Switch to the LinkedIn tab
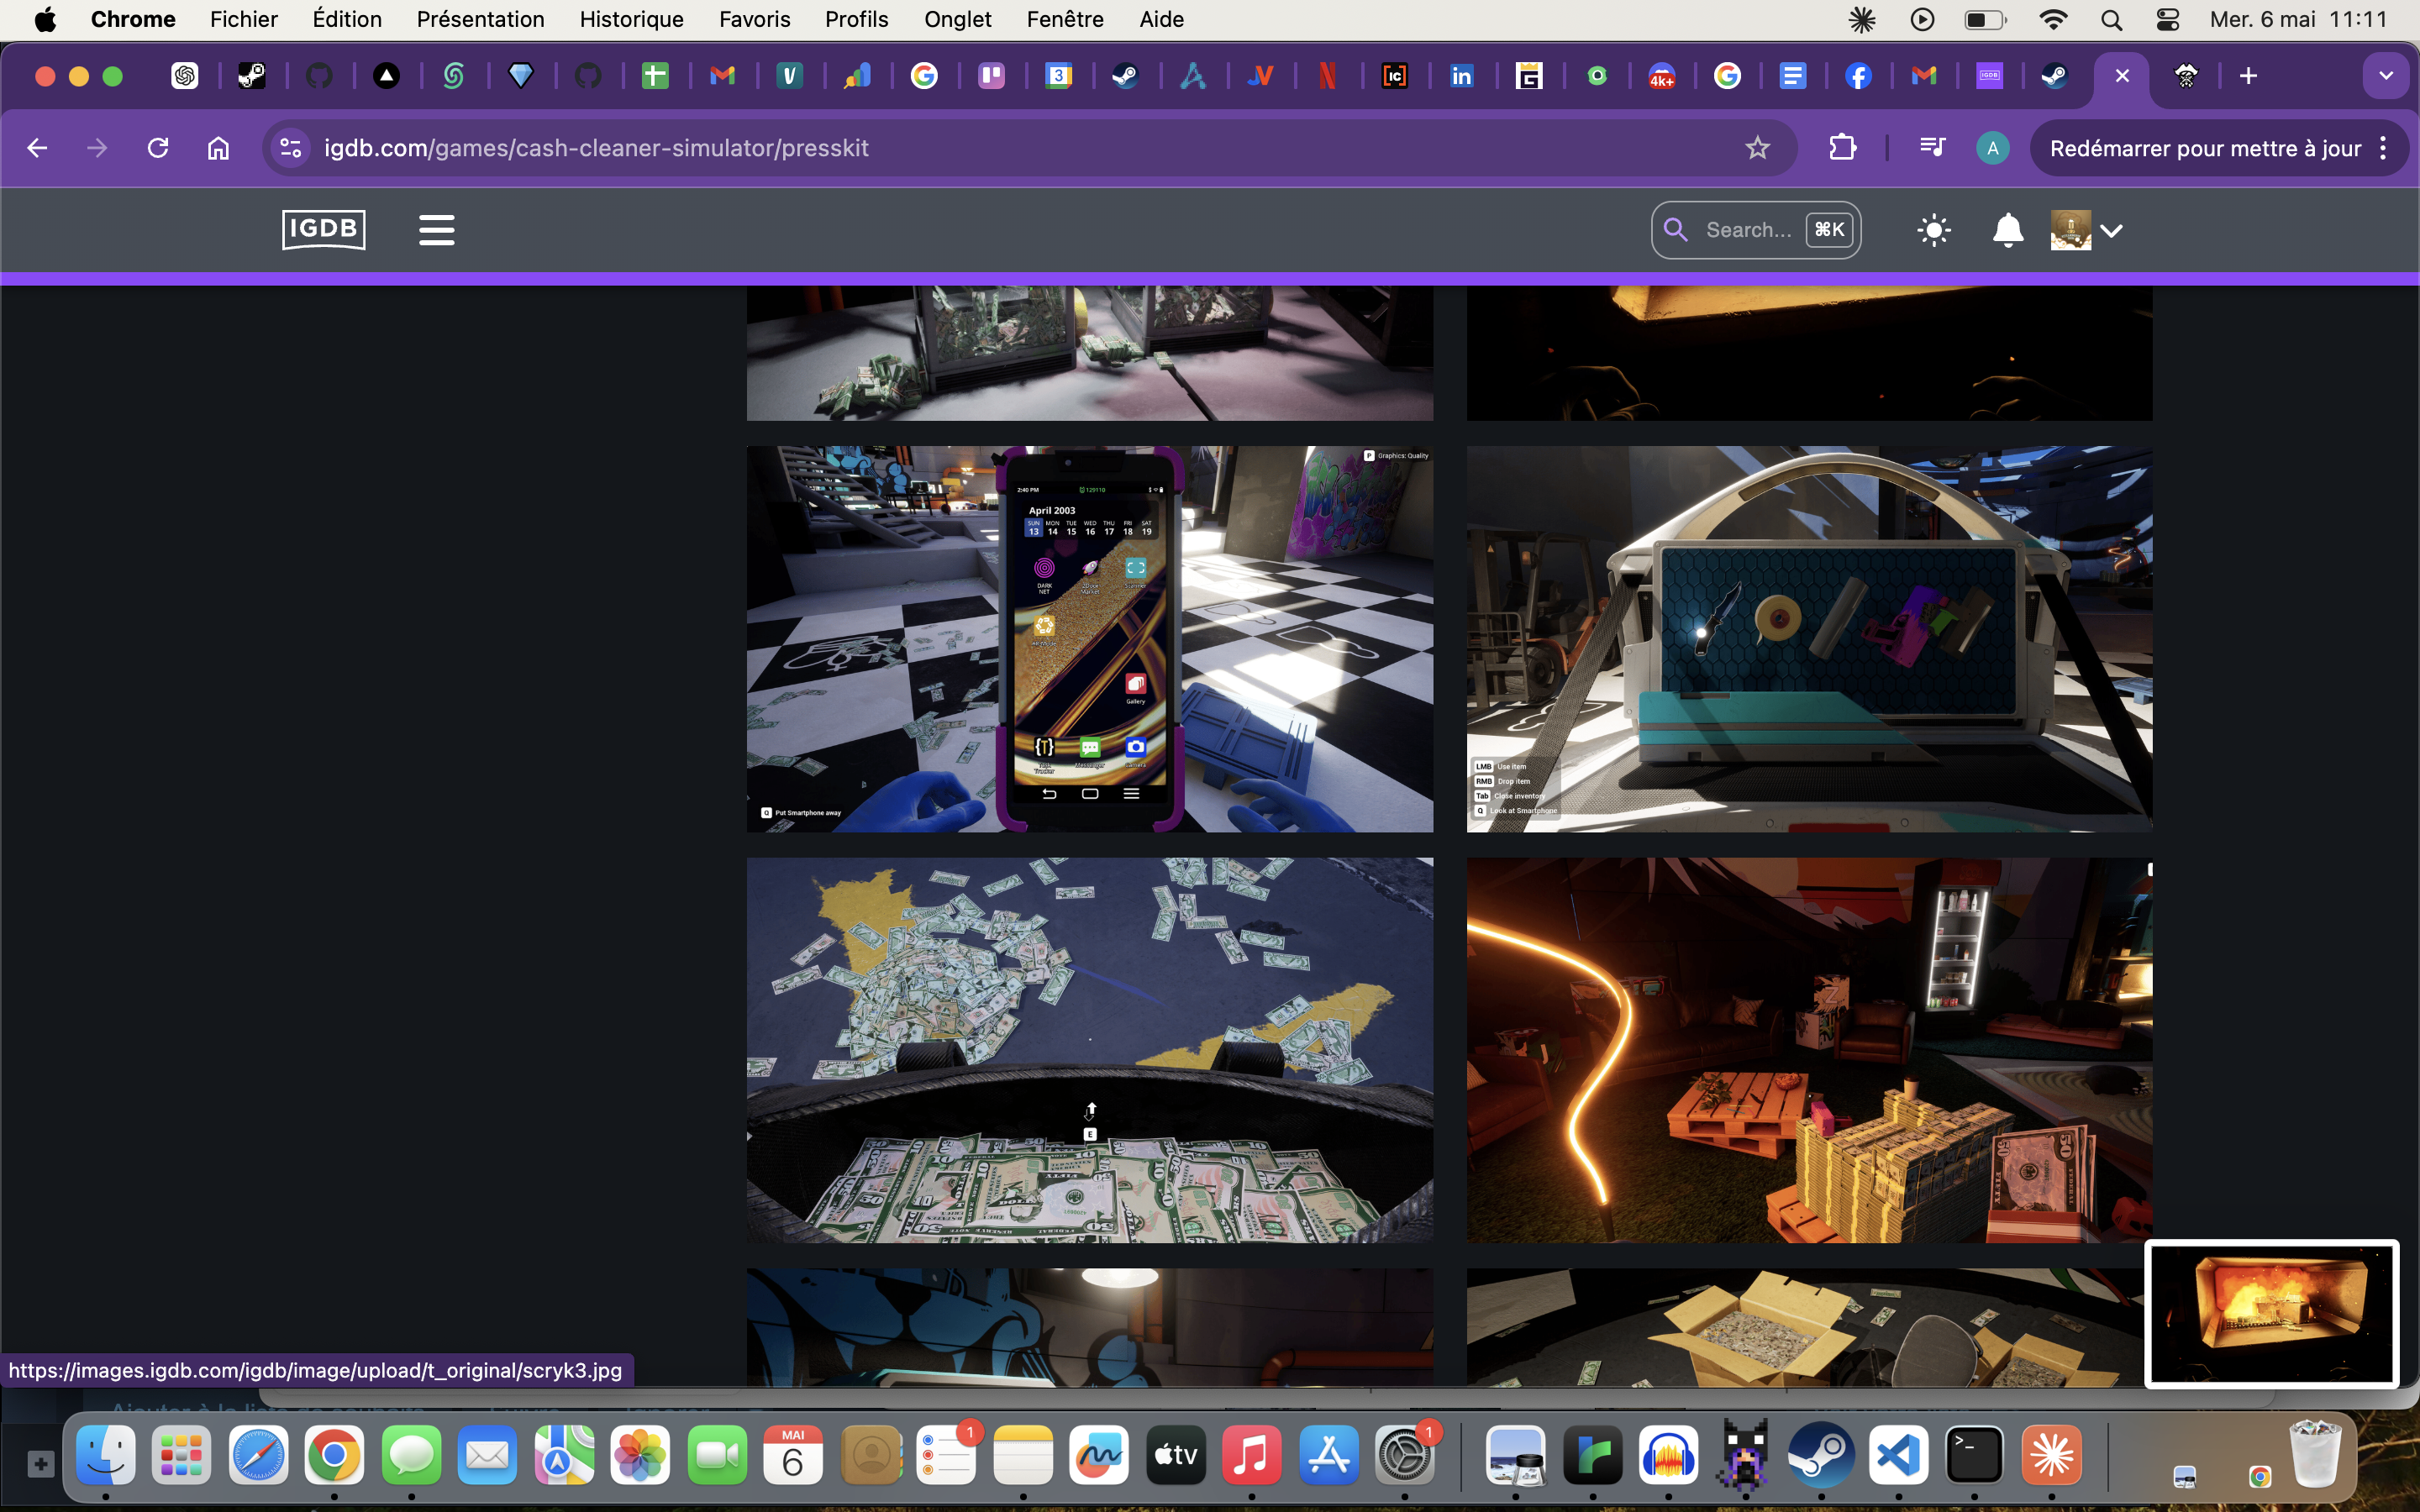 point(1461,76)
